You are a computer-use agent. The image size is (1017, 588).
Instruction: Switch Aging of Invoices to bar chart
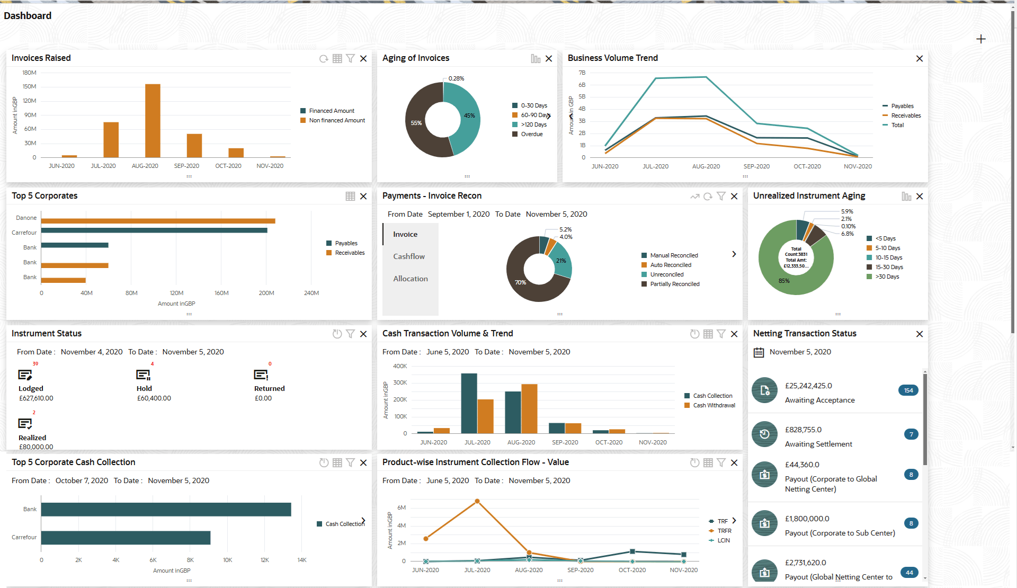click(536, 59)
